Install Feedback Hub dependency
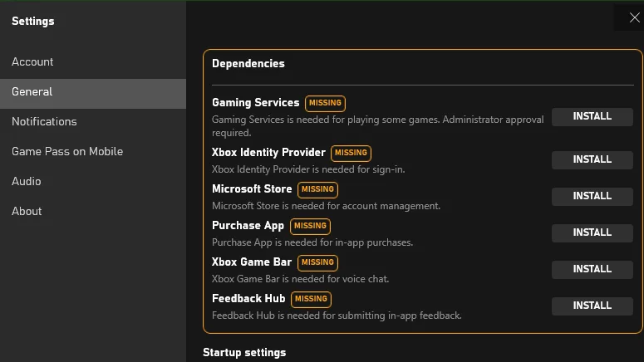The width and height of the screenshot is (644, 362). coord(592,306)
